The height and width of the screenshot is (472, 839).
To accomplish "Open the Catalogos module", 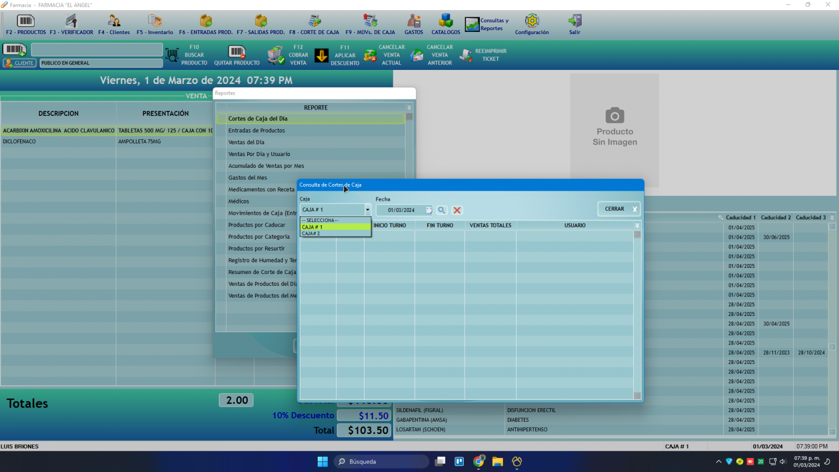I will [x=446, y=25].
